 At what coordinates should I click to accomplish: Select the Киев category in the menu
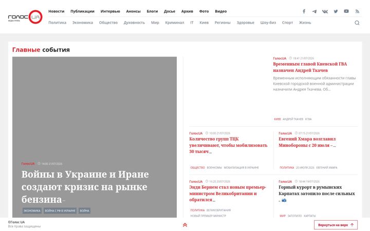pyautogui.click(x=204, y=23)
